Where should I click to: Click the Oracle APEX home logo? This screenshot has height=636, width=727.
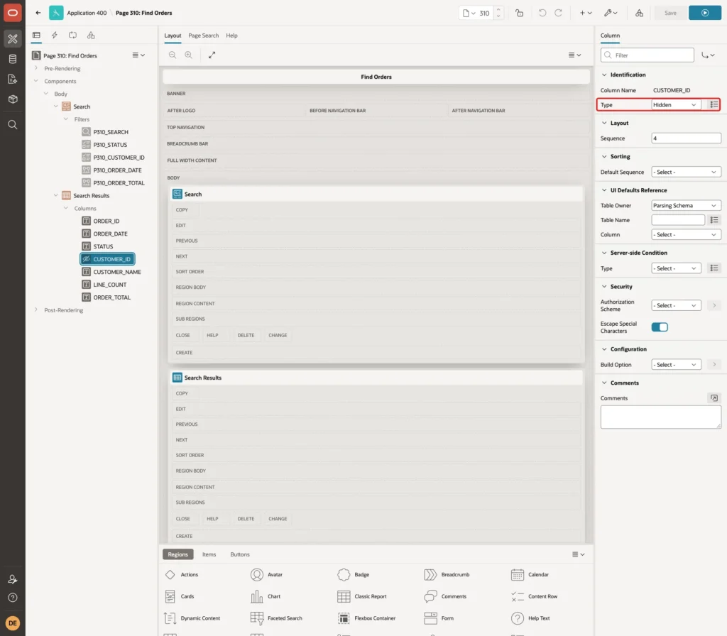pos(13,13)
